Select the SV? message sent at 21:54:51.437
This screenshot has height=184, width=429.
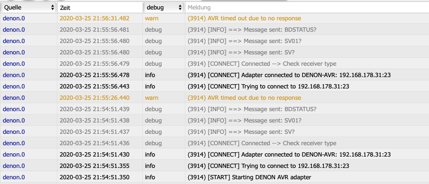(x=241, y=132)
